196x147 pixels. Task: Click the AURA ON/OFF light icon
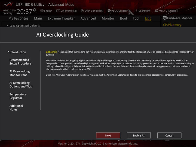pos(156,11)
